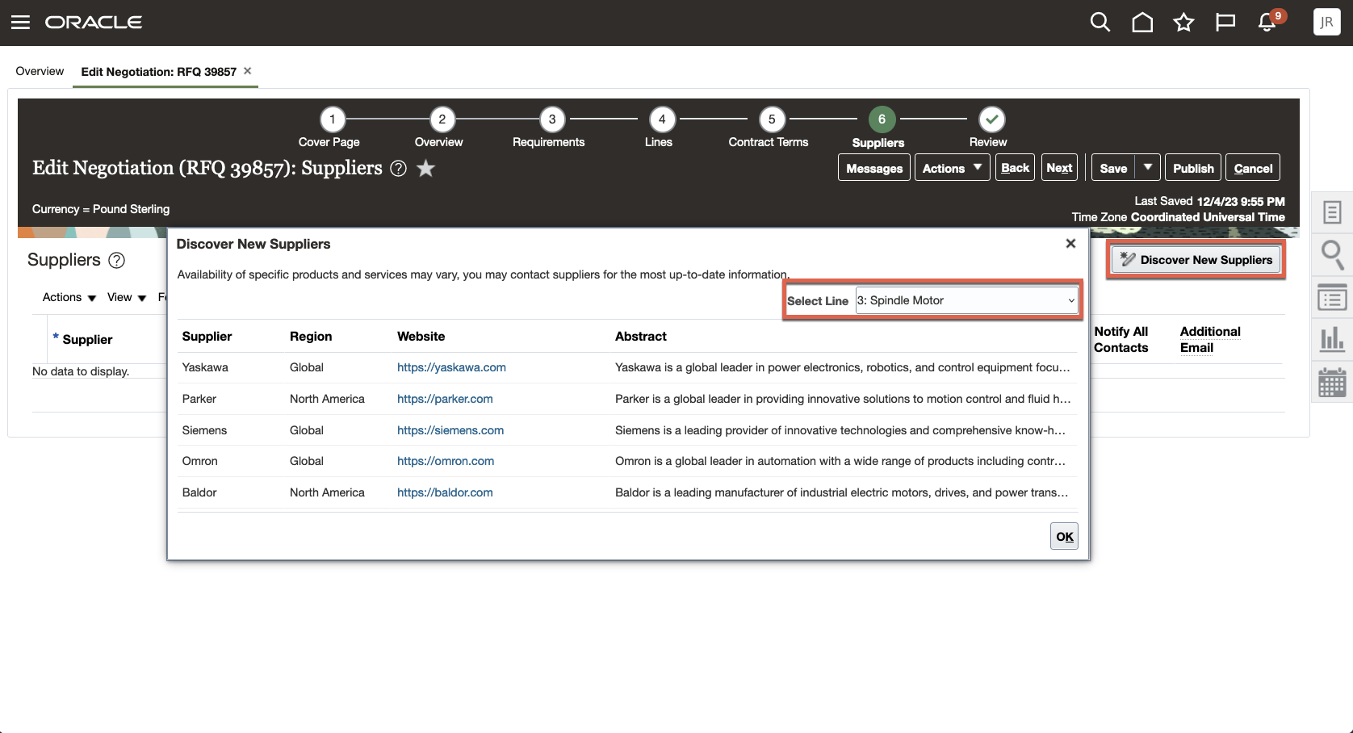This screenshot has width=1353, height=733.
Task: Open the search magnifier in header
Action: coord(1100,23)
